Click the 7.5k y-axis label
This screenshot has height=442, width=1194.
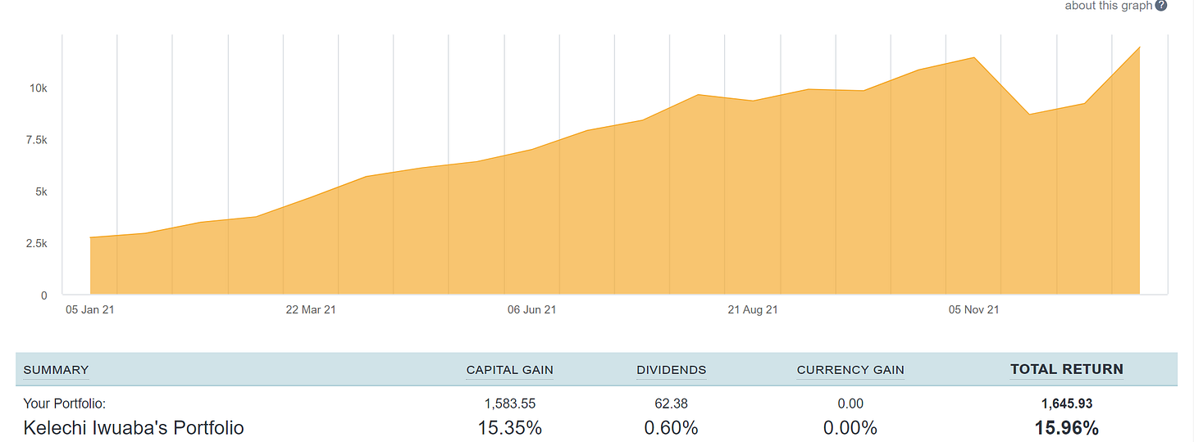pyautogui.click(x=36, y=140)
